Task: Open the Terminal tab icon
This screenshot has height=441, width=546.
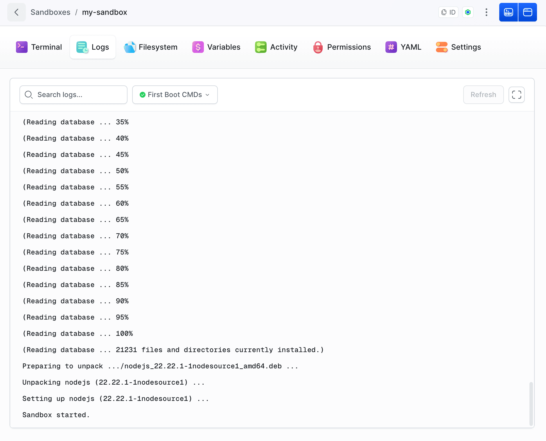Action: tap(21, 47)
